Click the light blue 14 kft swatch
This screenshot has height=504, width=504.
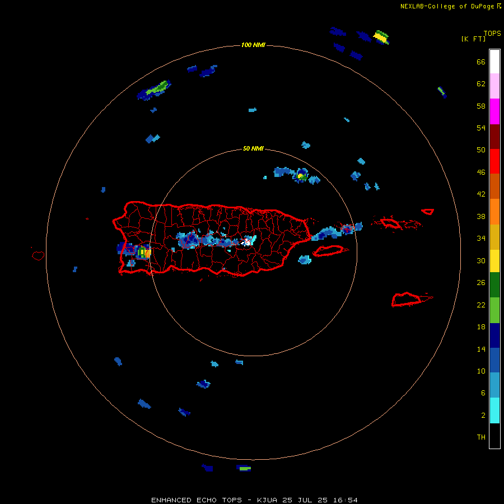click(x=494, y=385)
